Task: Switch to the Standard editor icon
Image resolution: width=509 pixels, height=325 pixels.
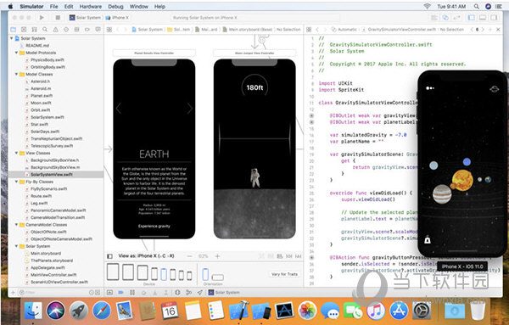Action: click(x=433, y=18)
